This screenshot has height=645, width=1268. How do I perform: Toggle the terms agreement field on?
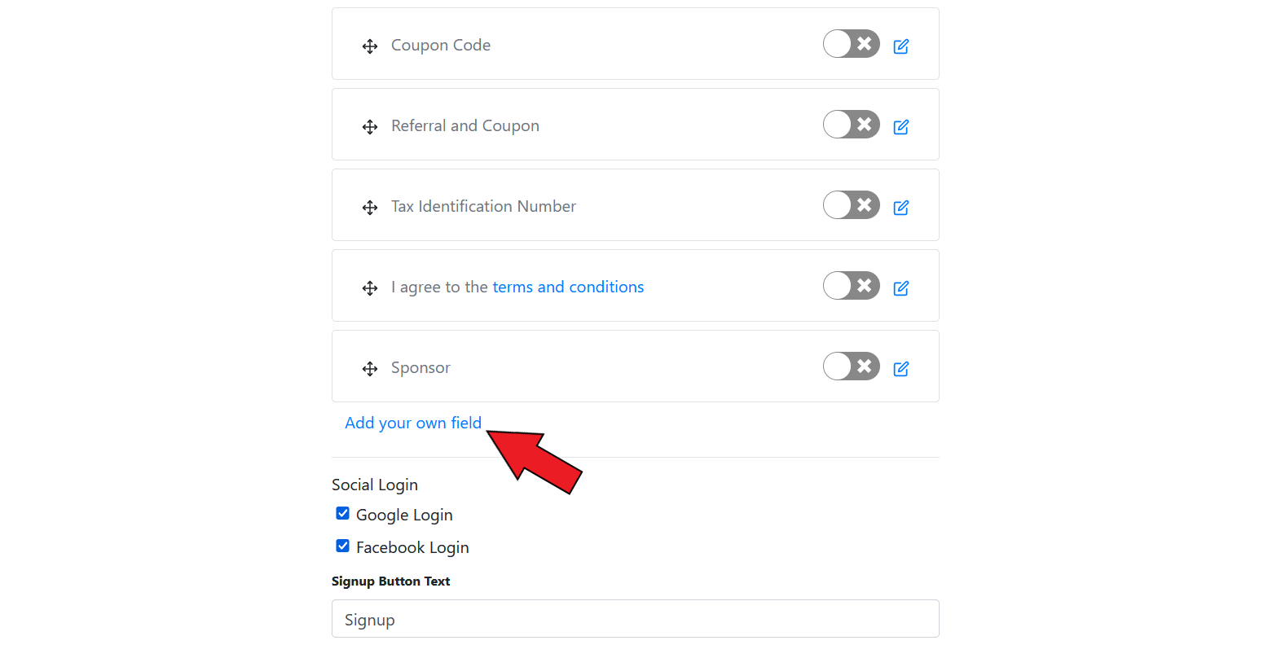point(851,286)
